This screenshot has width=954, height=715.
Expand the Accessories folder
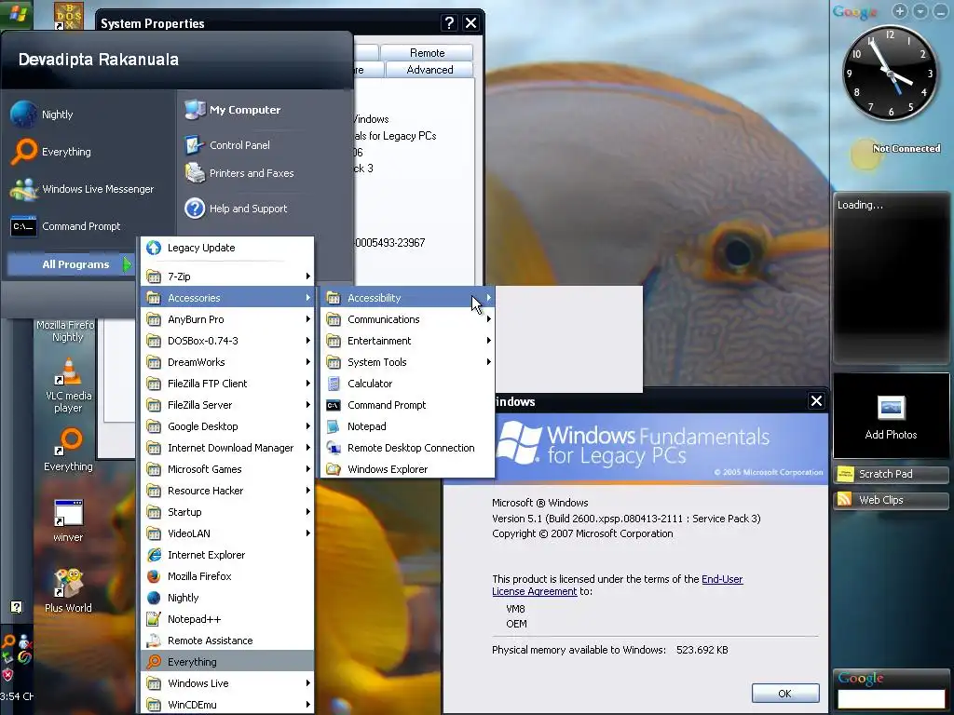tap(227, 297)
